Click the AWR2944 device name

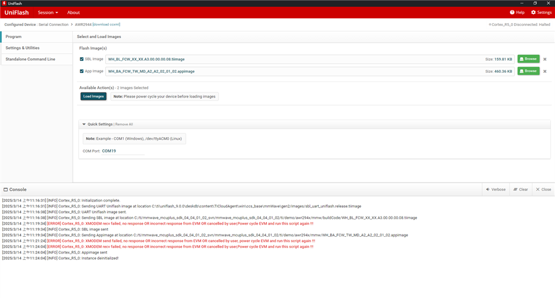(x=83, y=25)
